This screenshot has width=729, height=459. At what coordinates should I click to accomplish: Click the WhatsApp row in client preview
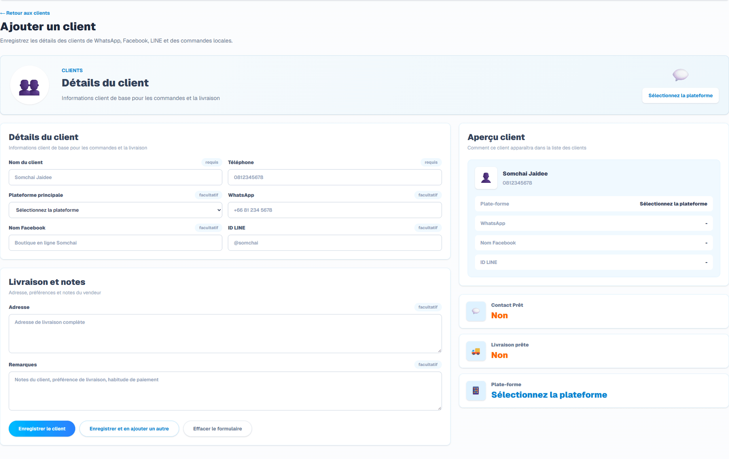click(594, 223)
